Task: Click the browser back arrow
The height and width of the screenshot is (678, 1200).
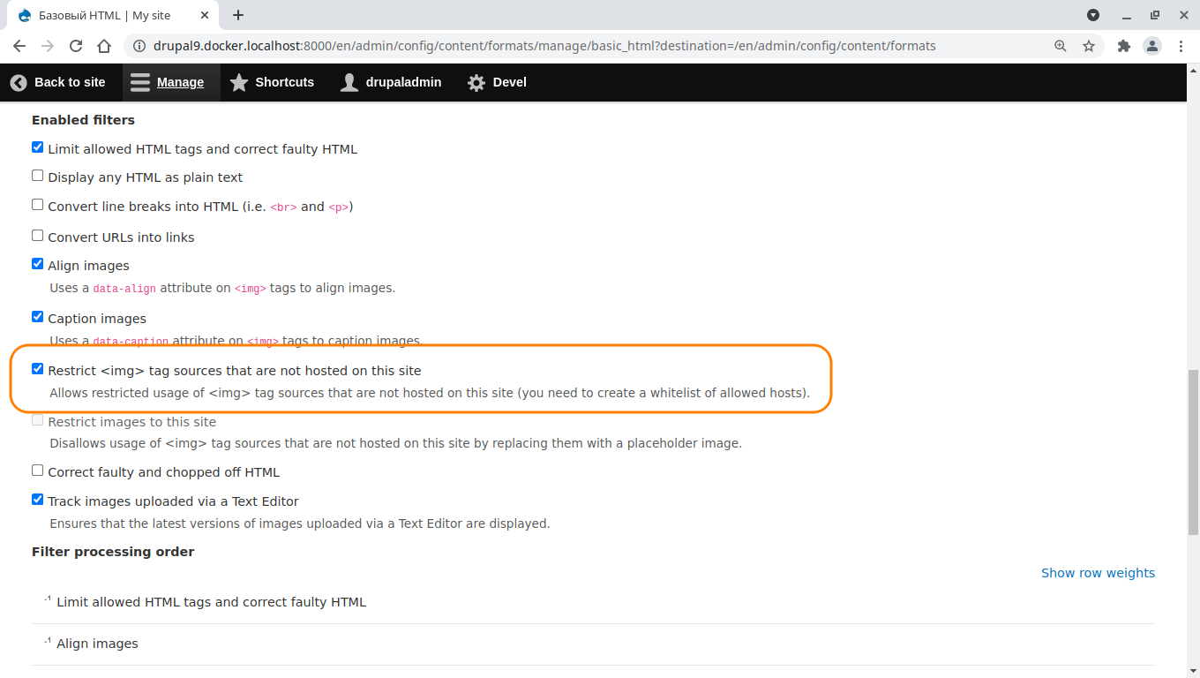Action: pos(19,46)
